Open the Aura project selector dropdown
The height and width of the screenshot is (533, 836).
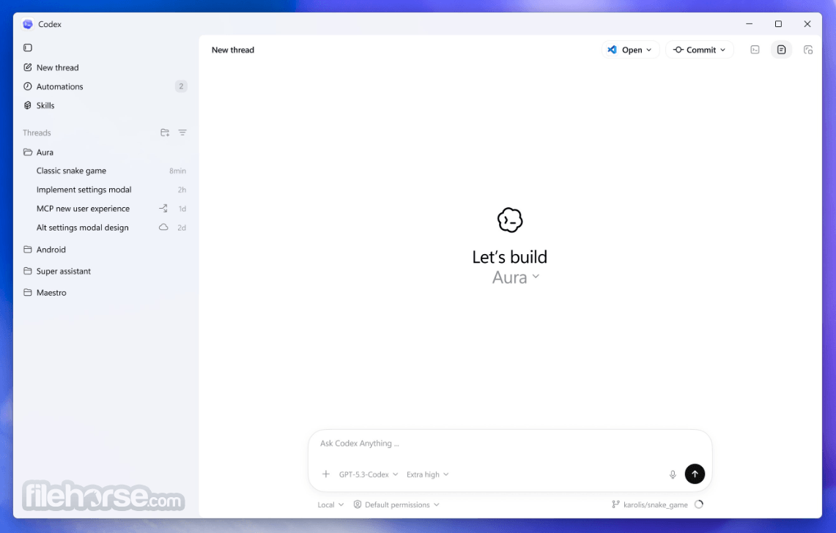(516, 277)
